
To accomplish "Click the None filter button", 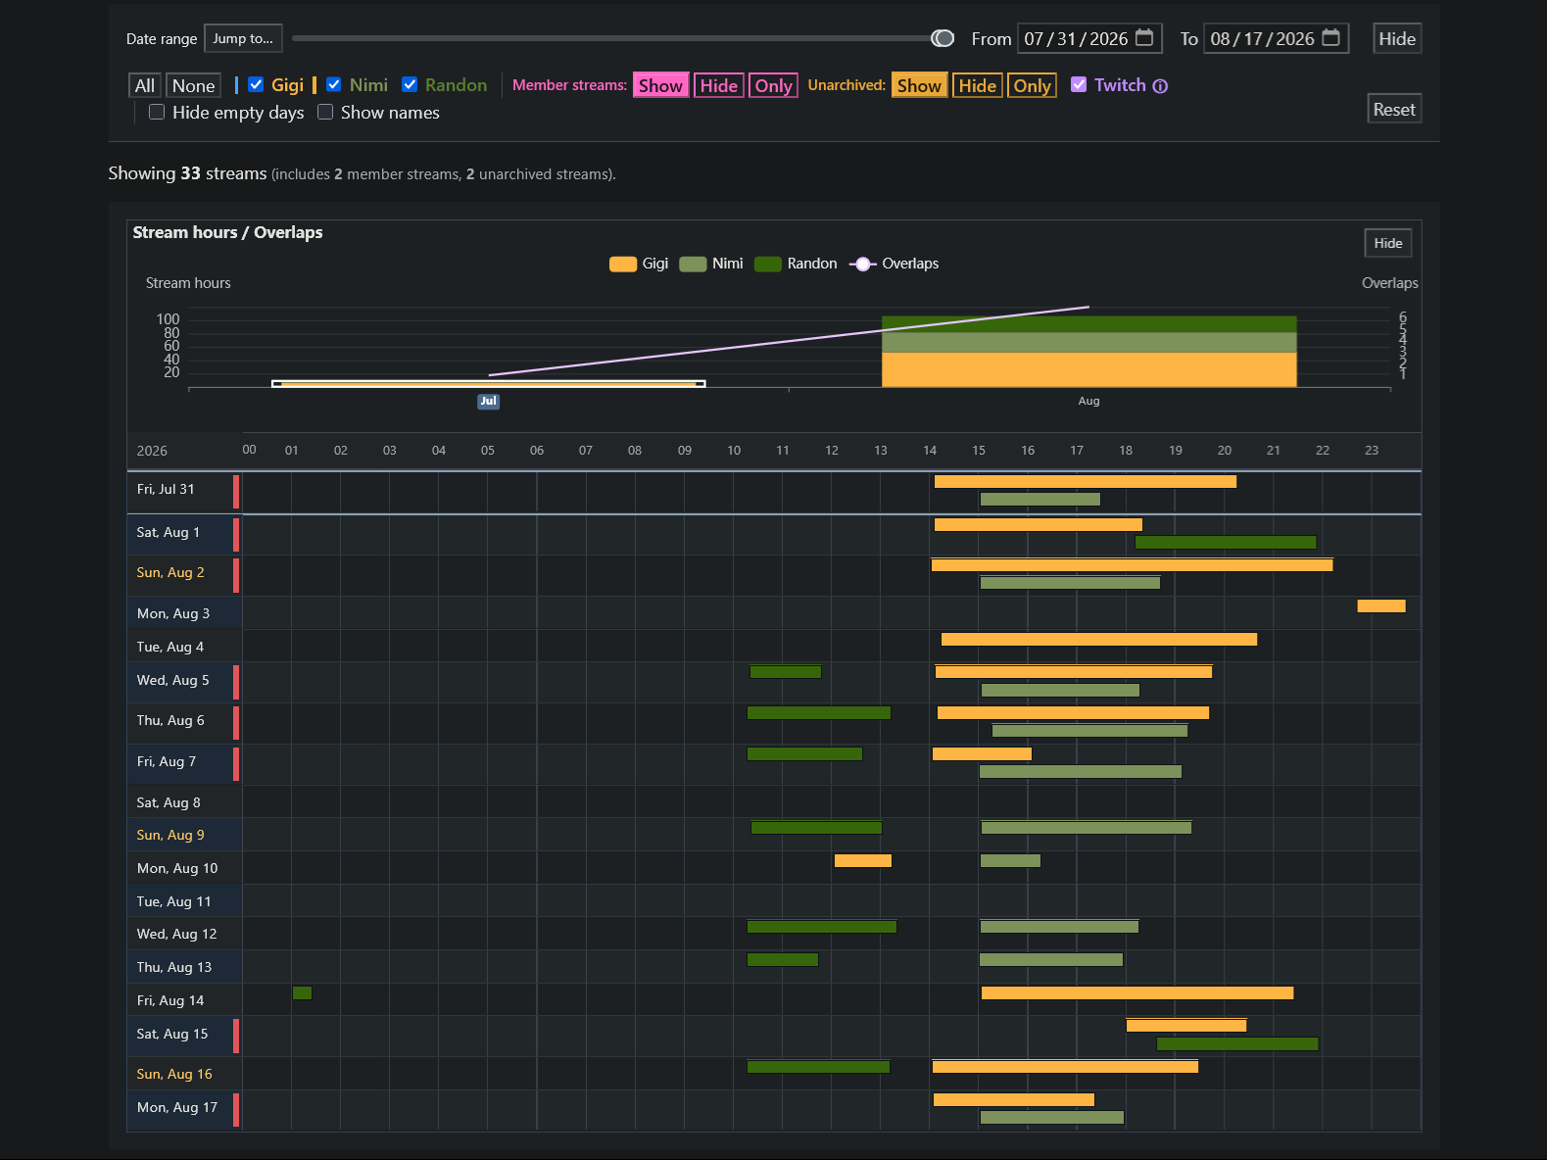I will [193, 86].
